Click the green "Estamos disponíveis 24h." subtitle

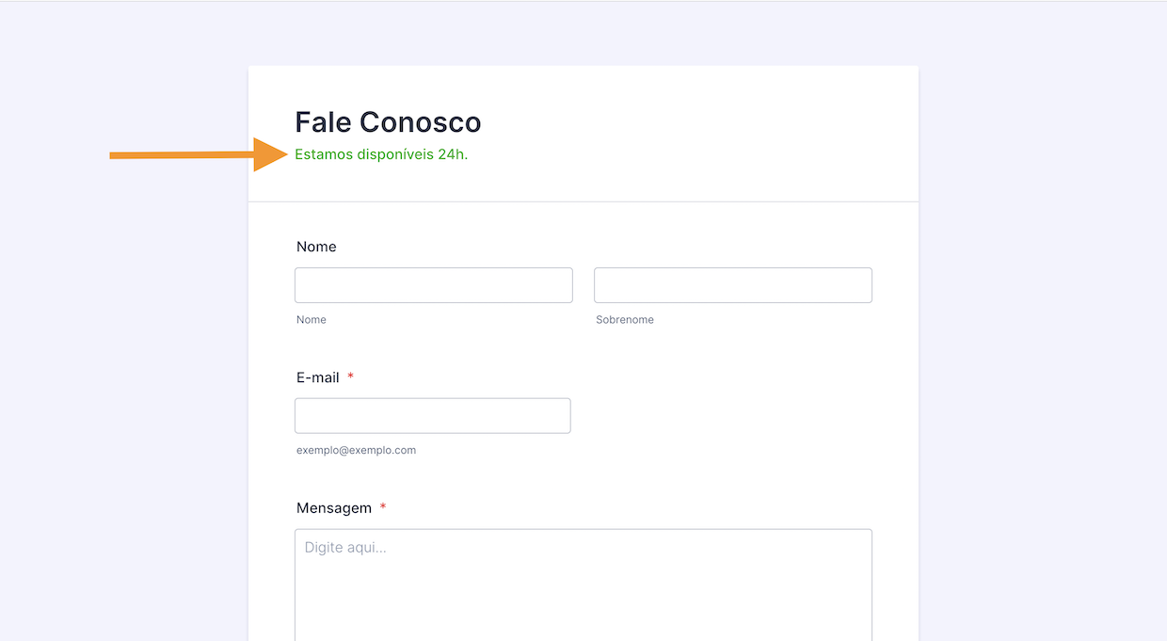coord(381,154)
